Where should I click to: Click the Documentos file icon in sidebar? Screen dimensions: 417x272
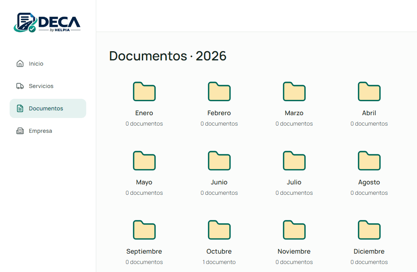20,108
